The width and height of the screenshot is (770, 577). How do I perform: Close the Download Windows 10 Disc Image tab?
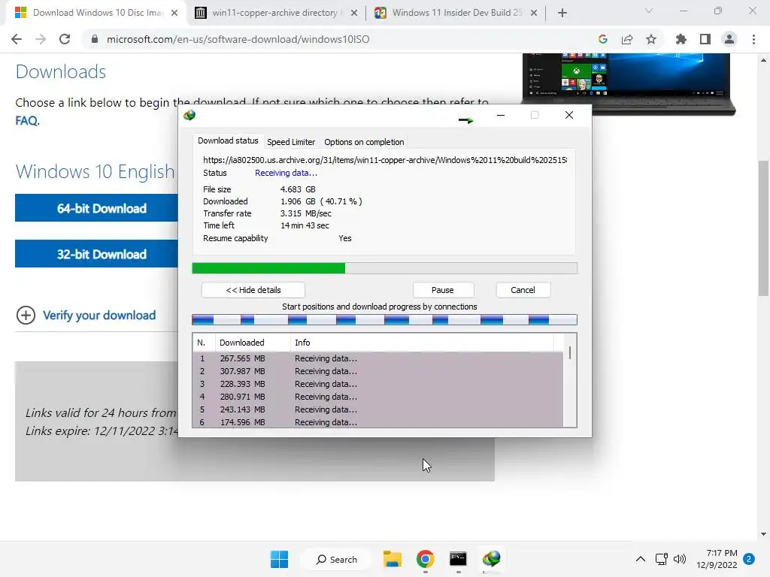pos(174,13)
